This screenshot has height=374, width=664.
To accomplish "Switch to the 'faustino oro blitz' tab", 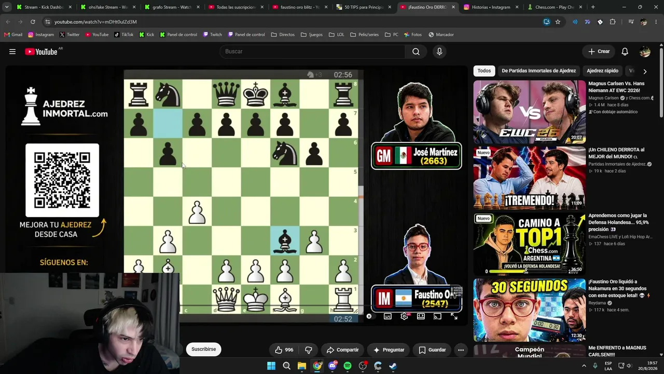I will [299, 7].
